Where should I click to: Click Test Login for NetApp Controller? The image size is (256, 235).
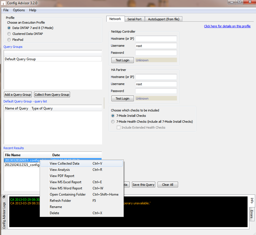pyautogui.click(x=122, y=60)
